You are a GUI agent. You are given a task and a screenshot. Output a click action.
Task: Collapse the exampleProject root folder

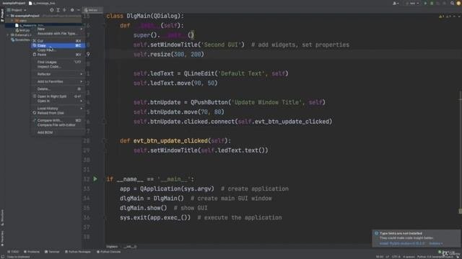(8, 16)
